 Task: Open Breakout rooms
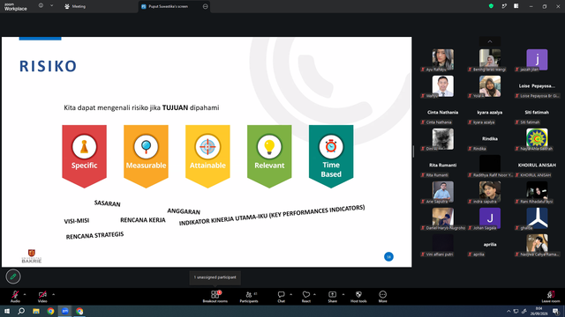(215, 297)
